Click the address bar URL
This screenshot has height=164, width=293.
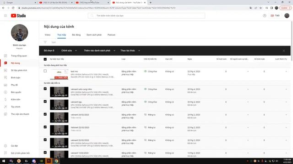tap(98, 8)
